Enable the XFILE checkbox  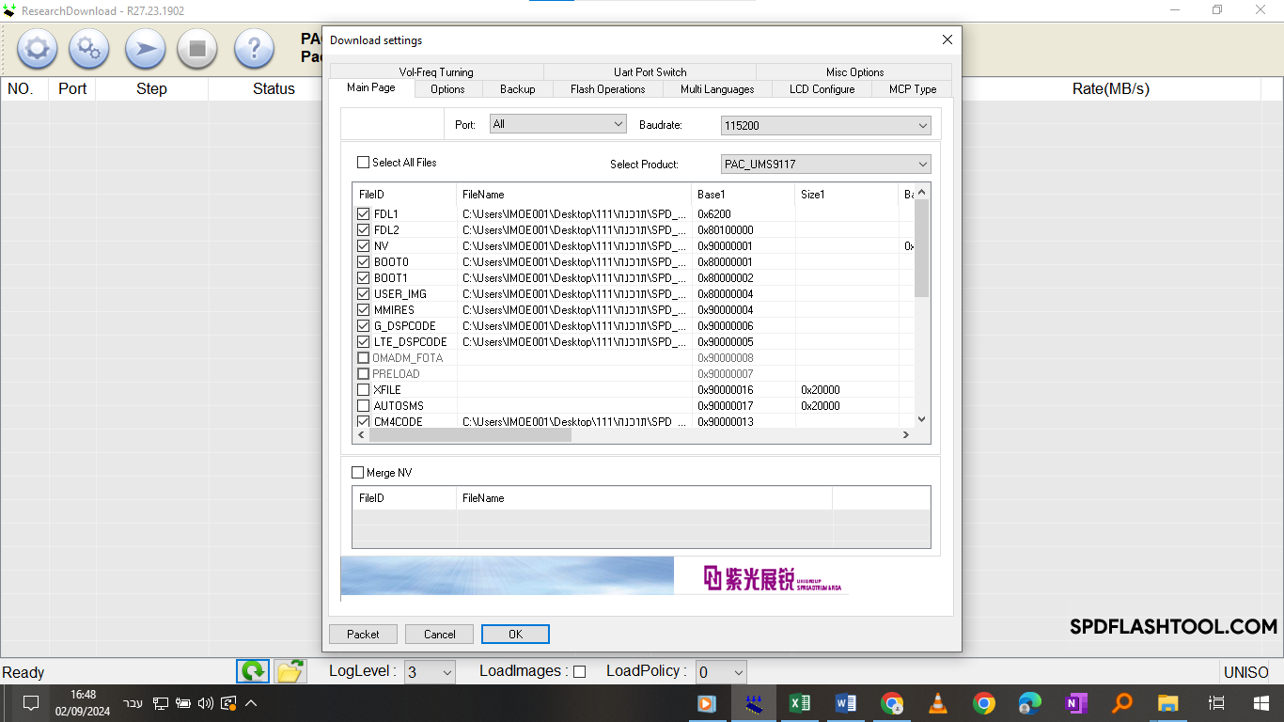tap(363, 390)
